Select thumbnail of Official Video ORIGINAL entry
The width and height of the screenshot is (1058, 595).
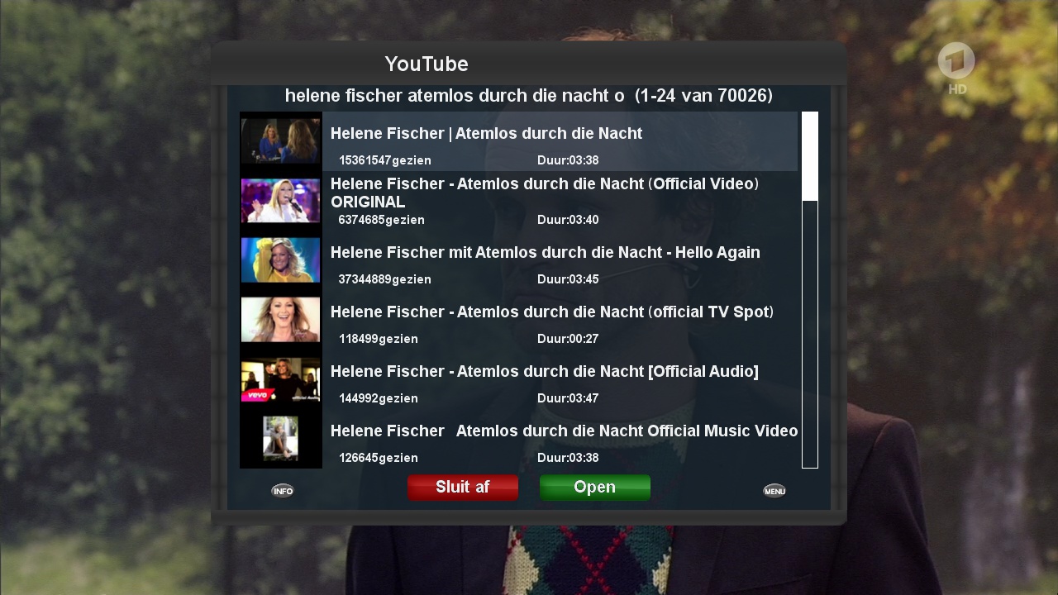coord(280,201)
